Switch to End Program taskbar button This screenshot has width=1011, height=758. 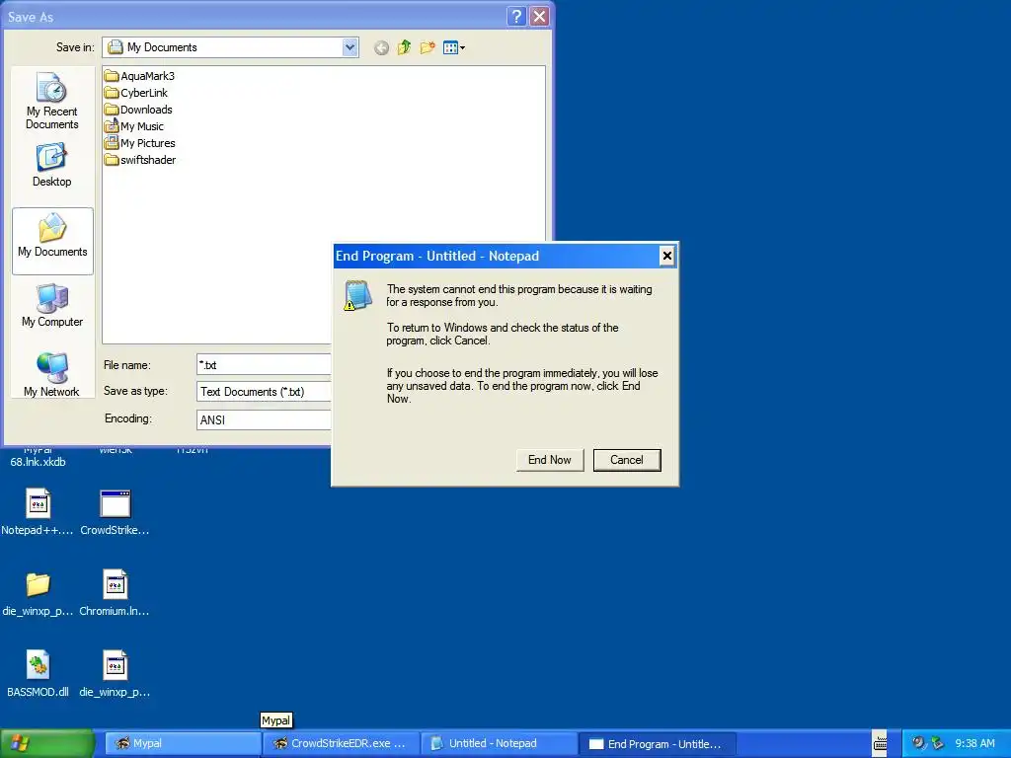[657, 744]
